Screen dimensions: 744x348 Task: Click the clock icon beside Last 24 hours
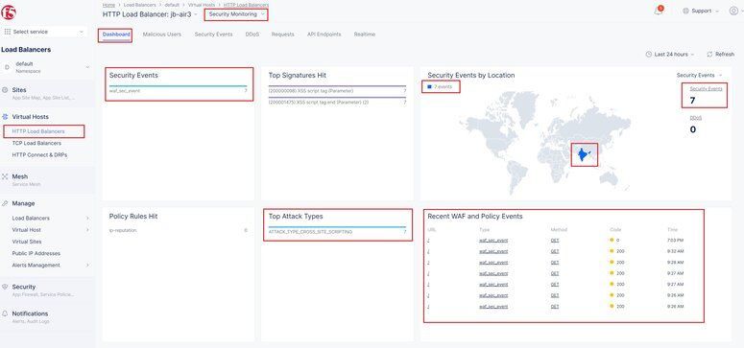click(649, 55)
